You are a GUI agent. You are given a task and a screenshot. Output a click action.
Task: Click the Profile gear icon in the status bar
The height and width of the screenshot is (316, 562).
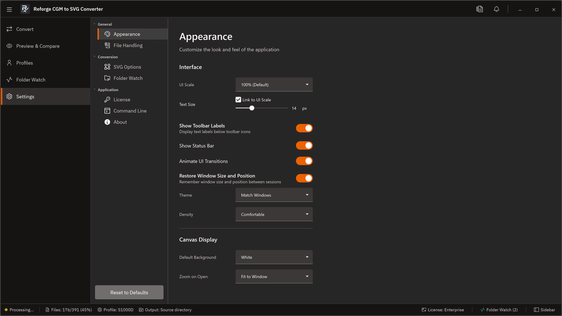pyautogui.click(x=100, y=310)
